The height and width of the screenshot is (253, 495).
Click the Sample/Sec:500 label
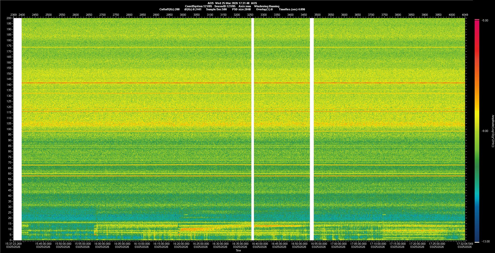[x=216, y=9]
